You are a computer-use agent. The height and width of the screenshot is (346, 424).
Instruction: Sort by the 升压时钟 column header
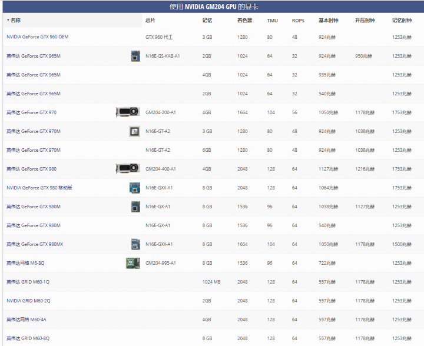pos(365,20)
